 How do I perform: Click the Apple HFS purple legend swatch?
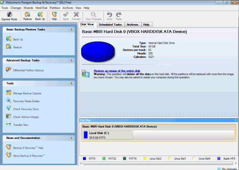tap(219, 159)
